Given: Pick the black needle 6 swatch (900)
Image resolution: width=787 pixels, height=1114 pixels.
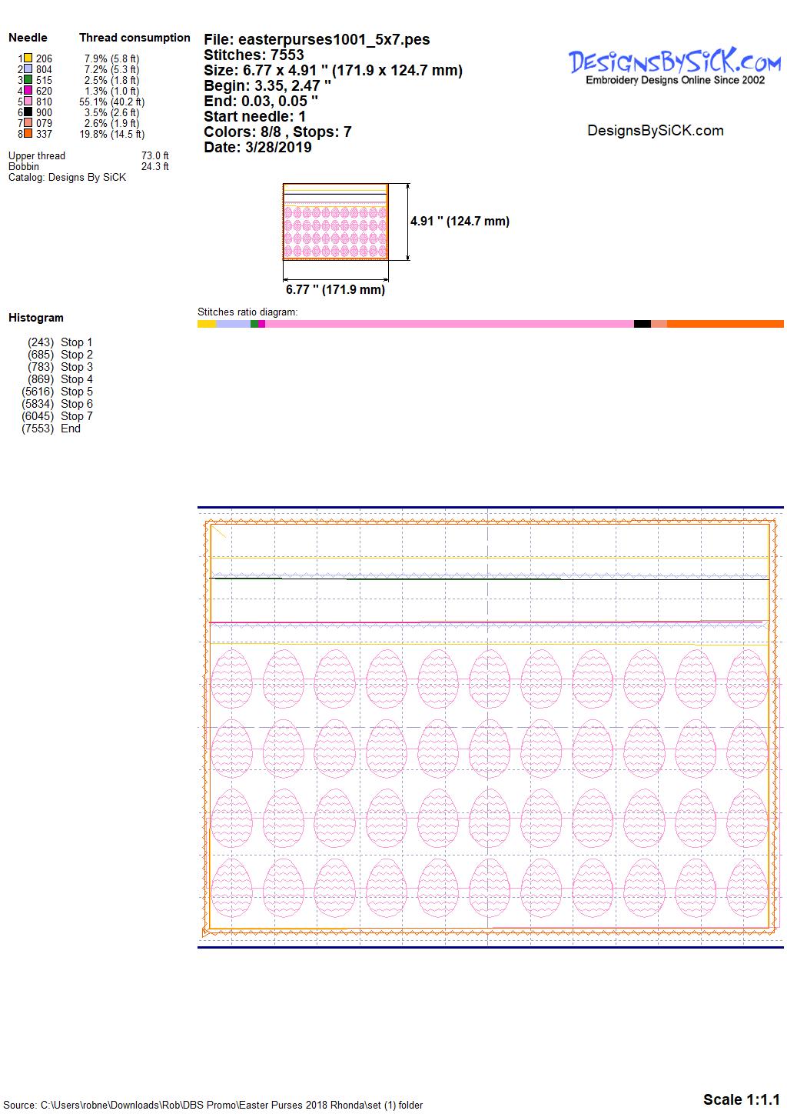Looking at the screenshot, I should [28, 112].
